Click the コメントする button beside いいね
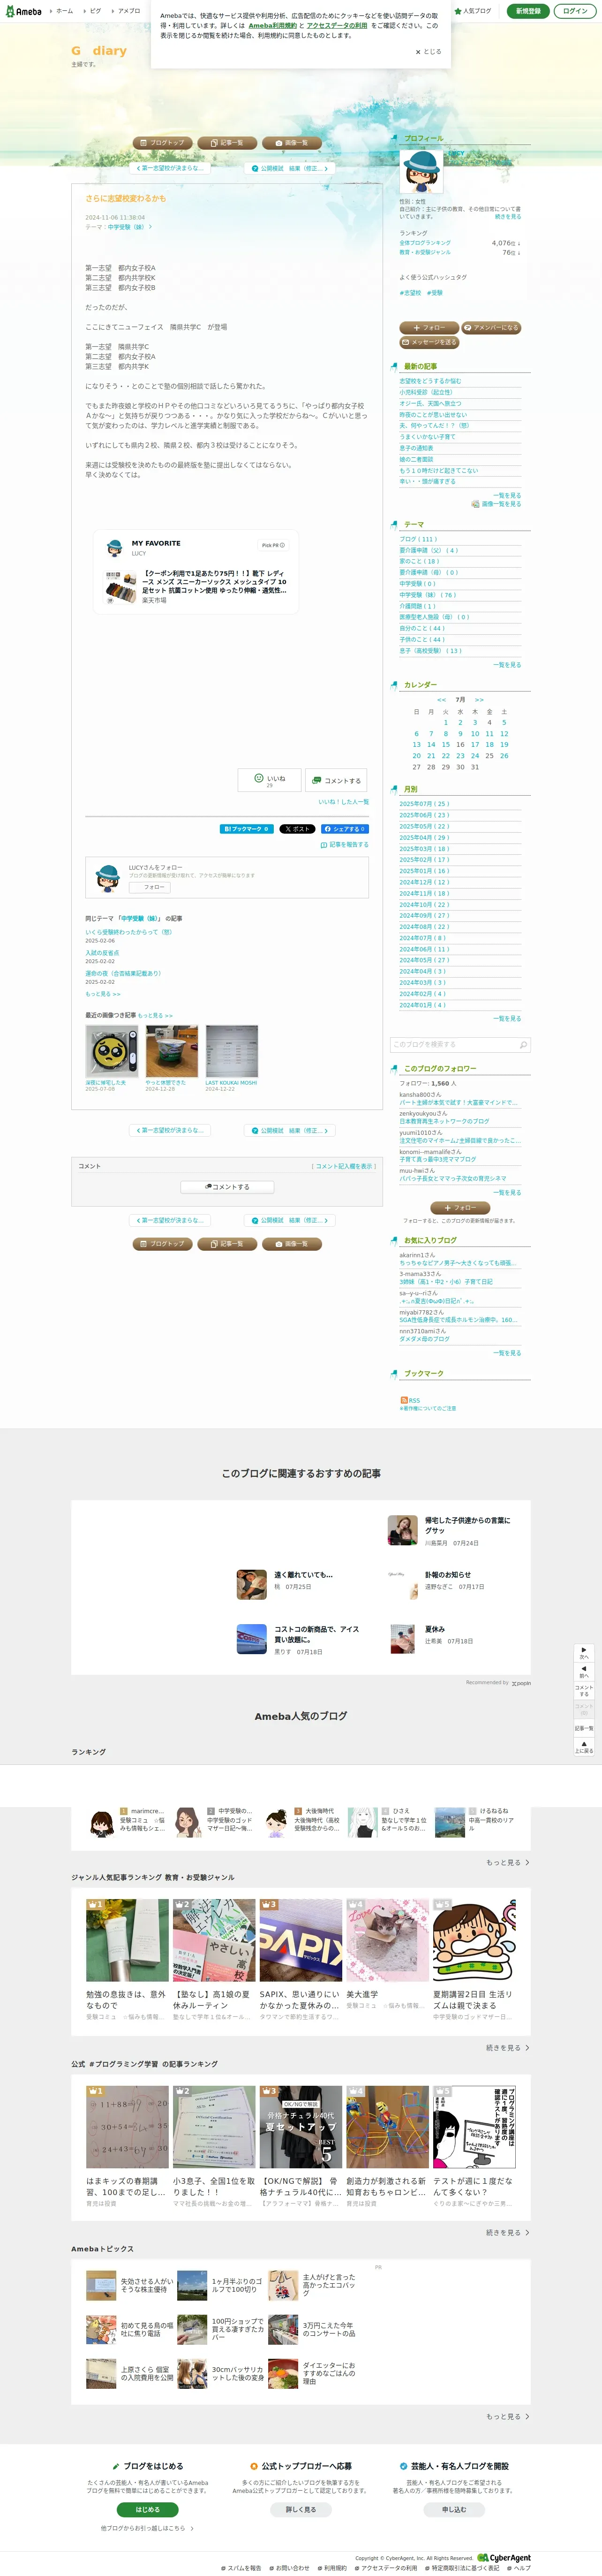This screenshot has height=2576, width=602. (x=335, y=780)
